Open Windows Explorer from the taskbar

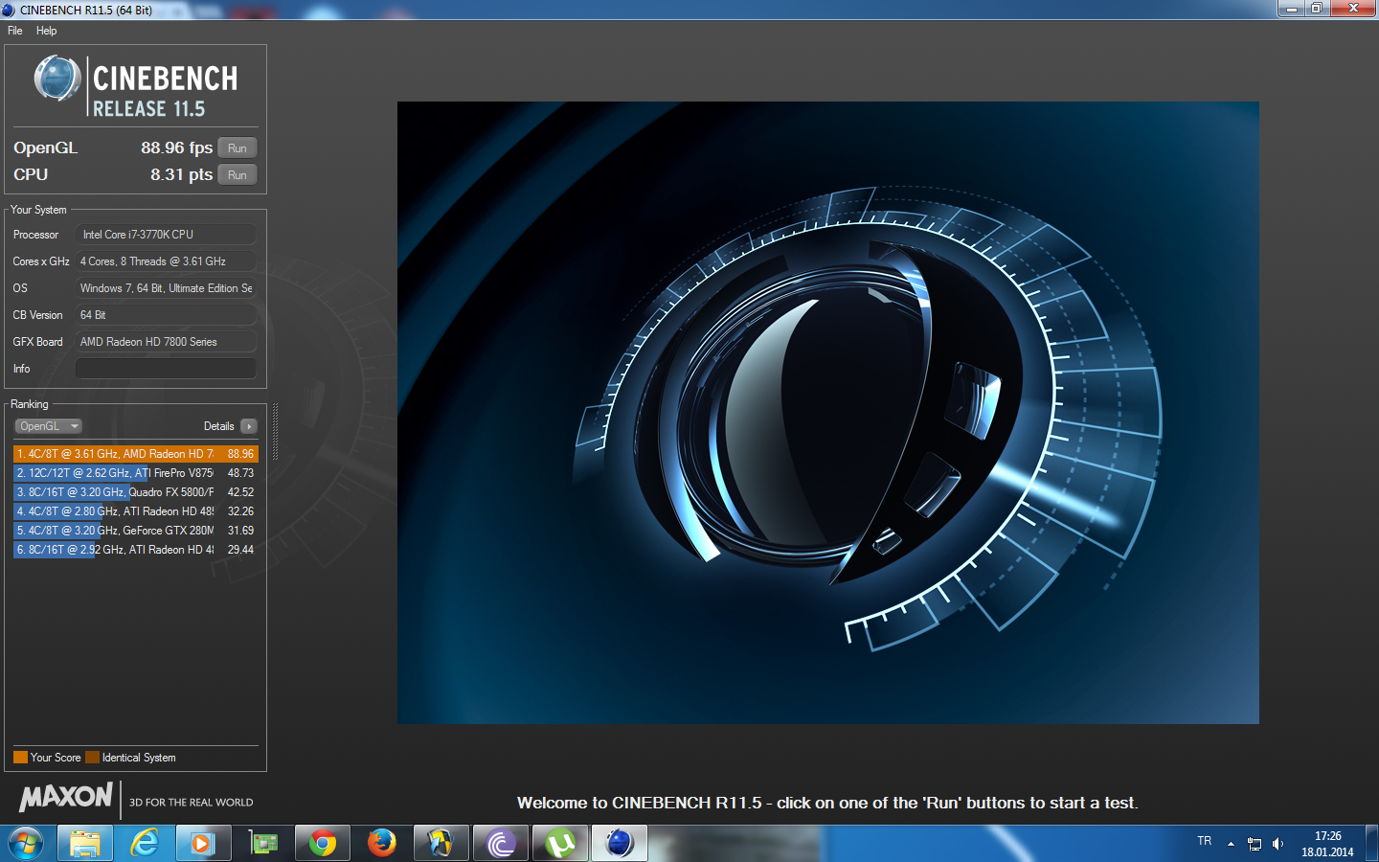pos(85,844)
